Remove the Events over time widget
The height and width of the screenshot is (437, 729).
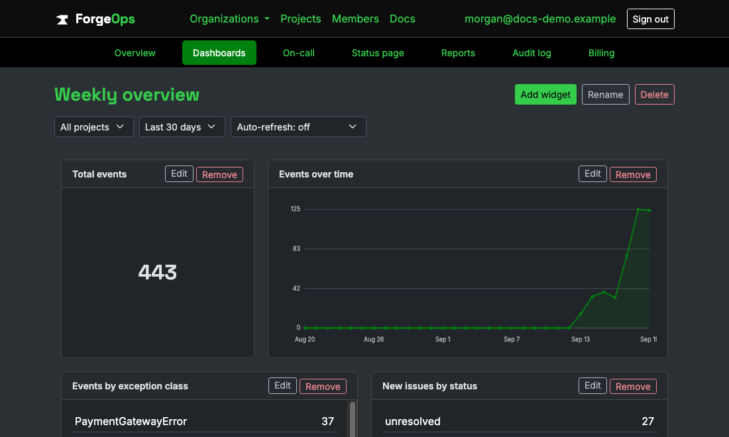pyautogui.click(x=633, y=175)
